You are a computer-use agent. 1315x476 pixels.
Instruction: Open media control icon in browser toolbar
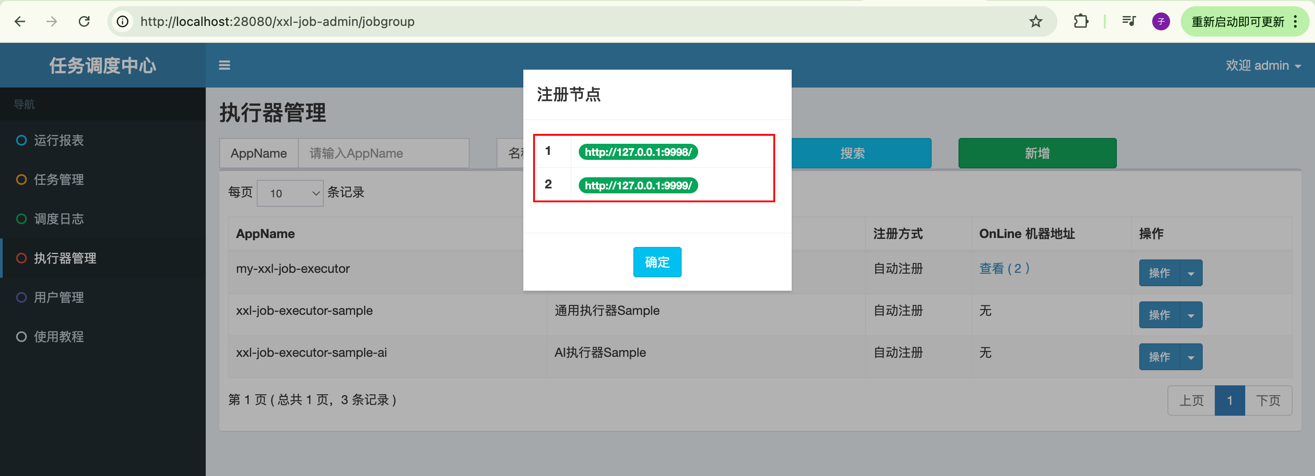click(1128, 21)
